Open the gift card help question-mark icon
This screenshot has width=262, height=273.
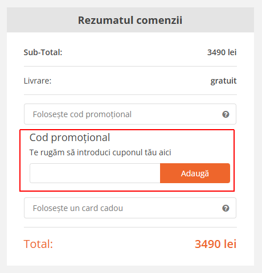(226, 208)
